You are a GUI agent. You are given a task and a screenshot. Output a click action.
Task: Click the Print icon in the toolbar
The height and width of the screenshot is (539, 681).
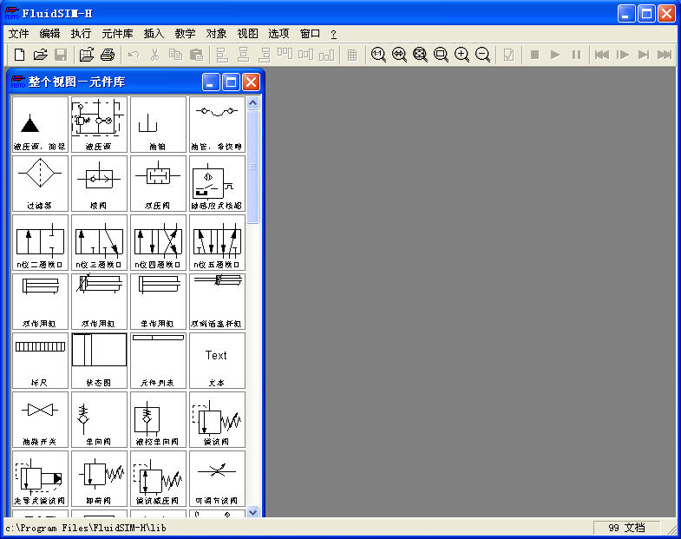pyautogui.click(x=108, y=55)
